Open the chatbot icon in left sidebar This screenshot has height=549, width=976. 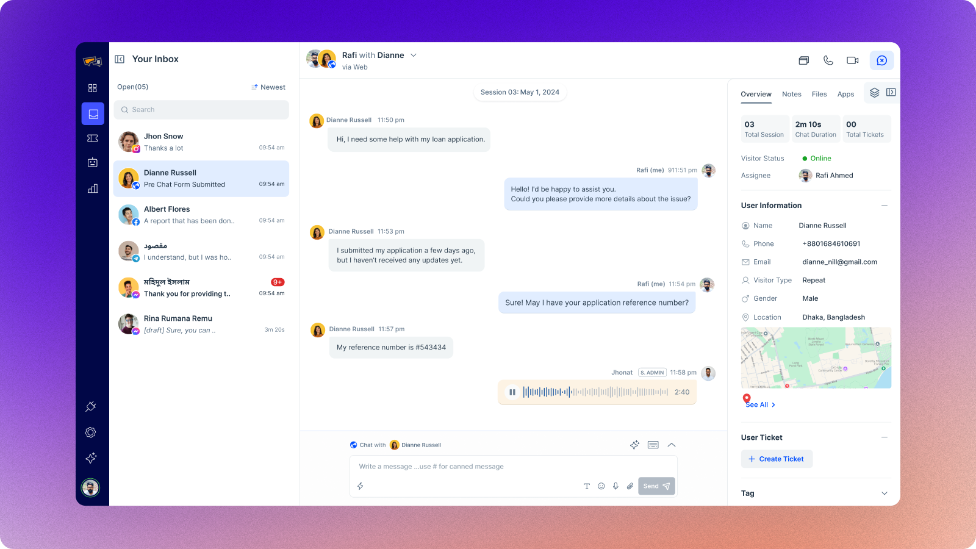tap(93, 163)
